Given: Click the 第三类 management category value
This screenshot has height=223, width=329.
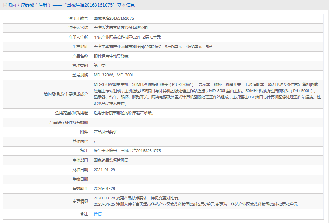Looking at the screenshot, I should (x=99, y=66).
